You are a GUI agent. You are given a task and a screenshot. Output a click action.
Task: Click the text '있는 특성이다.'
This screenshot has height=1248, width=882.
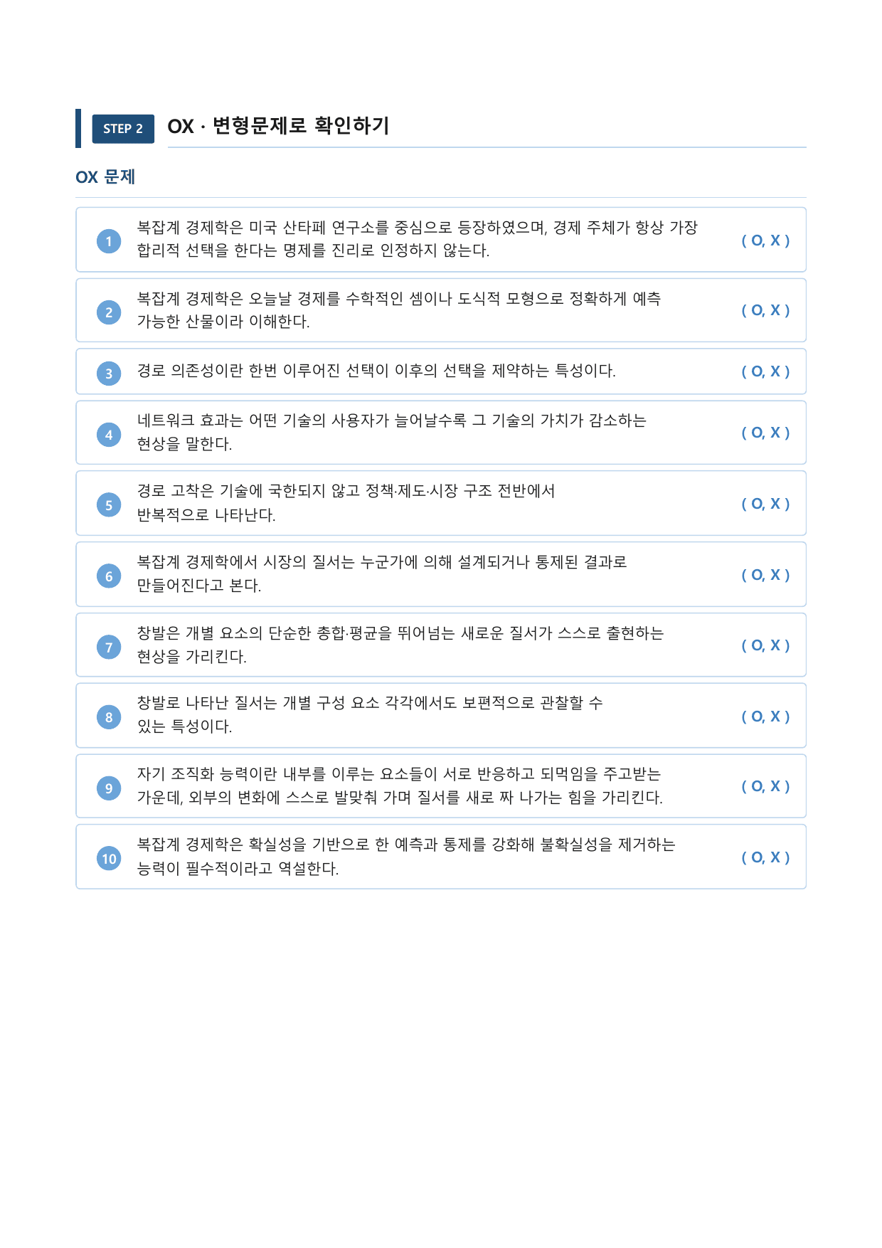(184, 726)
